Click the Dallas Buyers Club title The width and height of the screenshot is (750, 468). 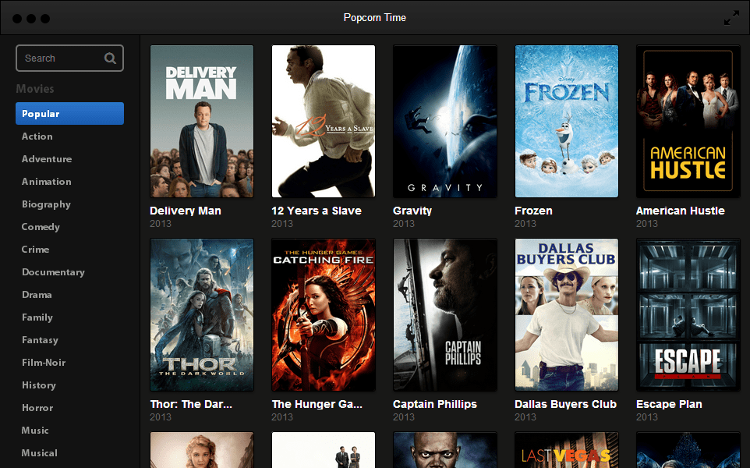click(x=565, y=404)
